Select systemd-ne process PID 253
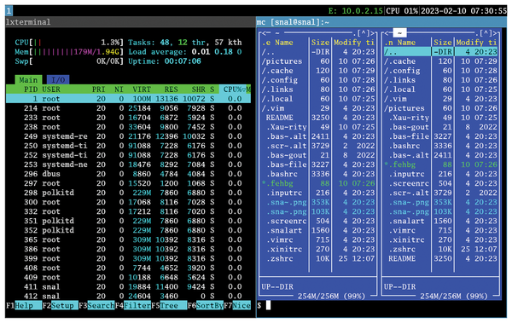The width and height of the screenshot is (512, 323). [x=128, y=164]
